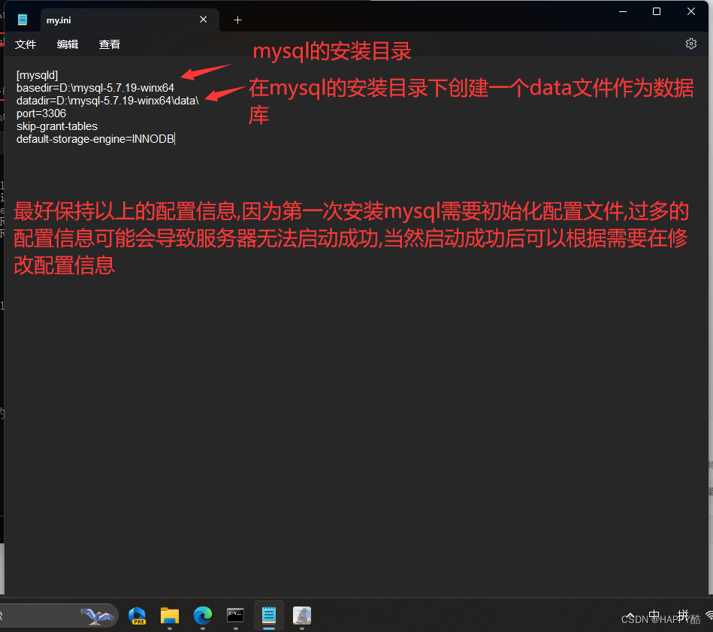Open the 文件 menu
This screenshot has height=632, width=713.
pyautogui.click(x=26, y=44)
